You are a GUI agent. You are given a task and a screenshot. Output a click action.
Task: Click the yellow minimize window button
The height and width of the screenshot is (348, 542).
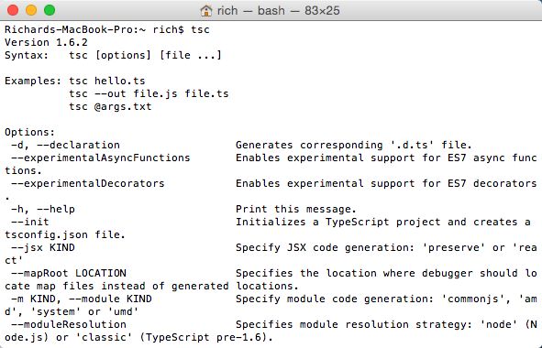31,10
